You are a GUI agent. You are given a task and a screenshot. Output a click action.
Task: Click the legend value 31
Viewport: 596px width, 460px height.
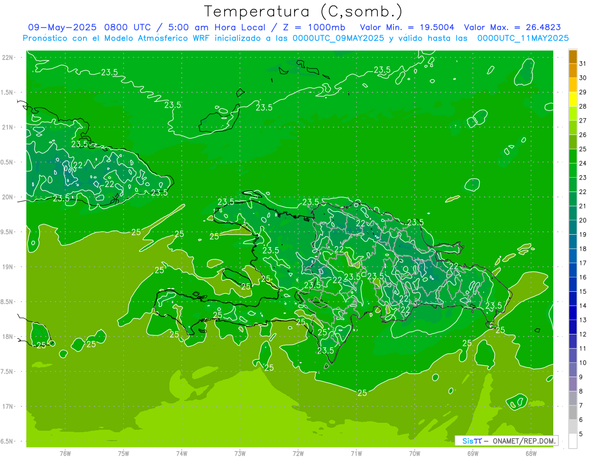click(x=583, y=64)
